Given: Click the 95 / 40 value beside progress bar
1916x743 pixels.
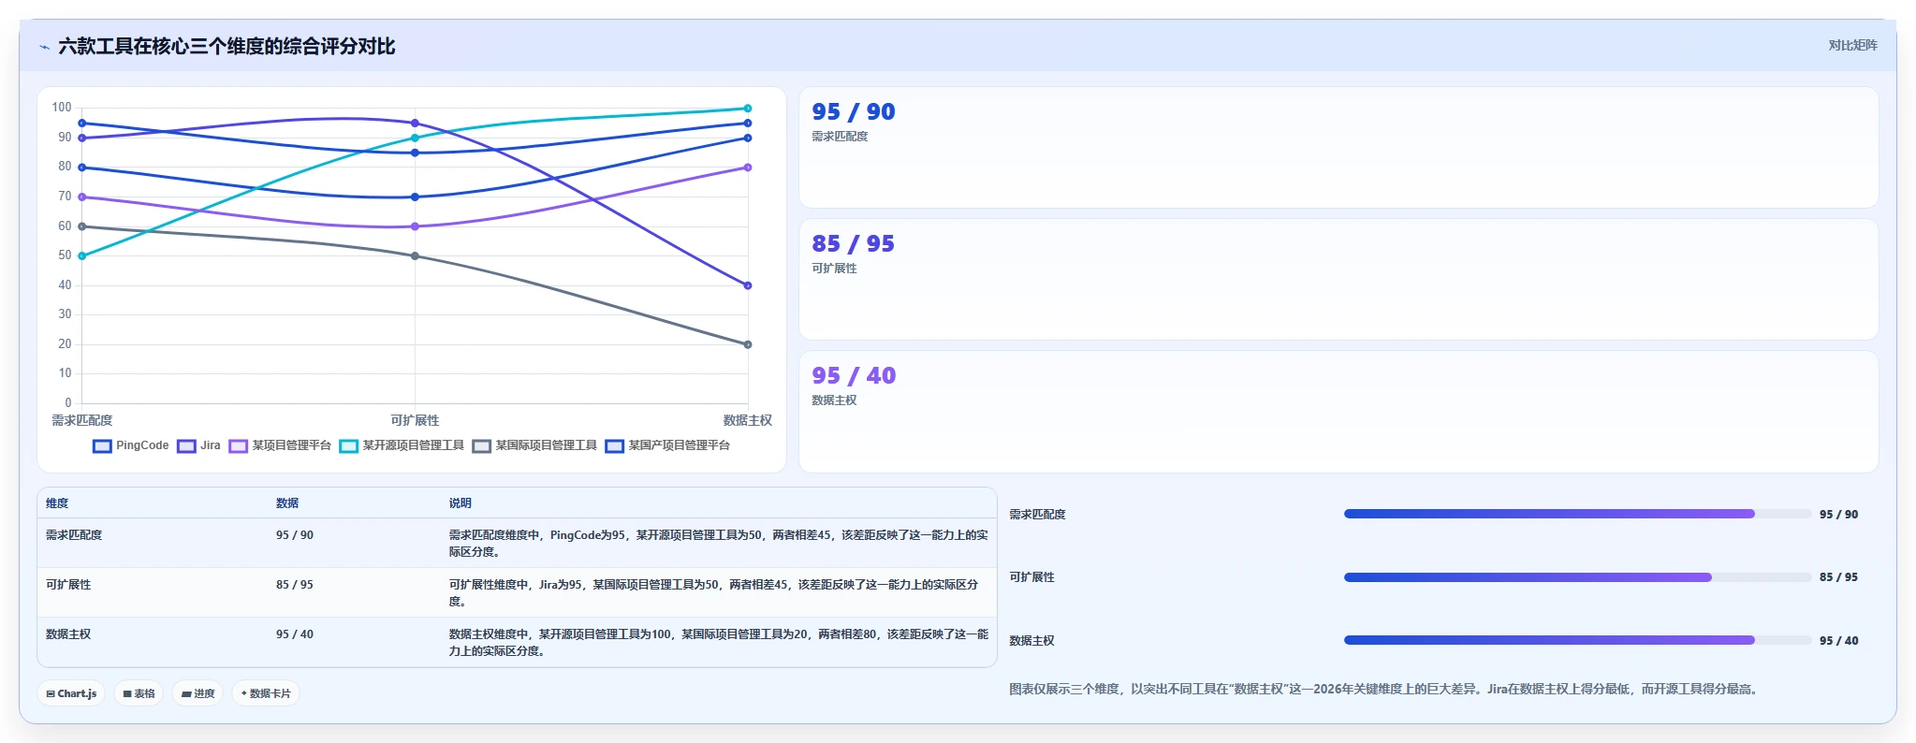Looking at the screenshot, I should coord(1839,641).
